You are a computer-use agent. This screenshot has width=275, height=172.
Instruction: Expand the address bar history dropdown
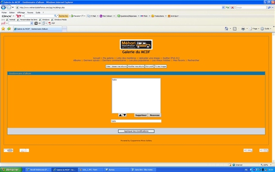click(223, 7)
